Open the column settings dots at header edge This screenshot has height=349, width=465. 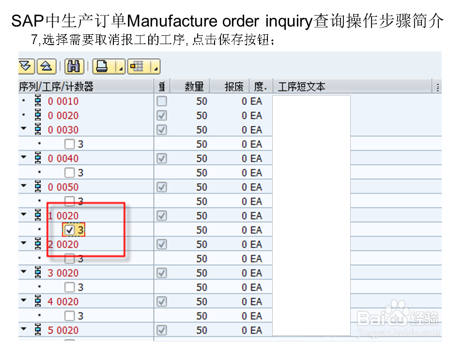pos(437,87)
